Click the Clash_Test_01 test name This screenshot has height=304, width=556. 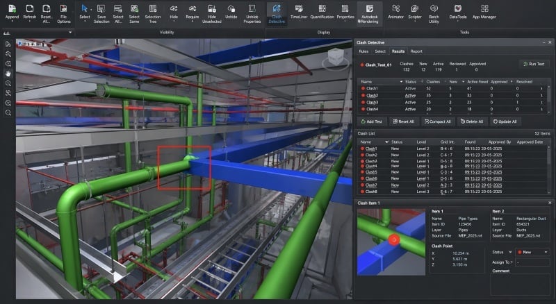click(x=378, y=65)
